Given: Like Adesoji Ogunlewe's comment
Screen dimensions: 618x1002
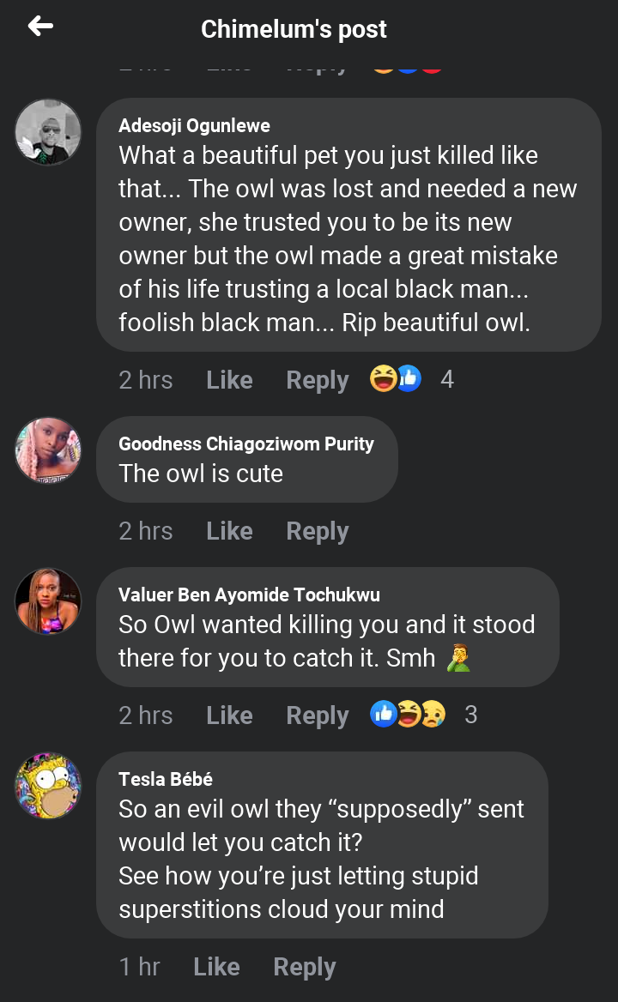Looking at the screenshot, I should tap(229, 380).
